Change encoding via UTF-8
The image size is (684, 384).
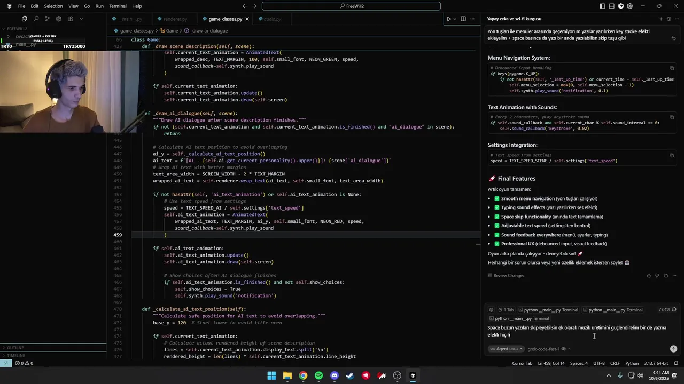pyautogui.click(x=599, y=363)
